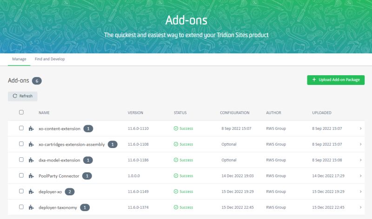The height and width of the screenshot is (219, 372).
Task: Click uploaded date 15 Dec 2022 22:45
Action: [328, 207]
